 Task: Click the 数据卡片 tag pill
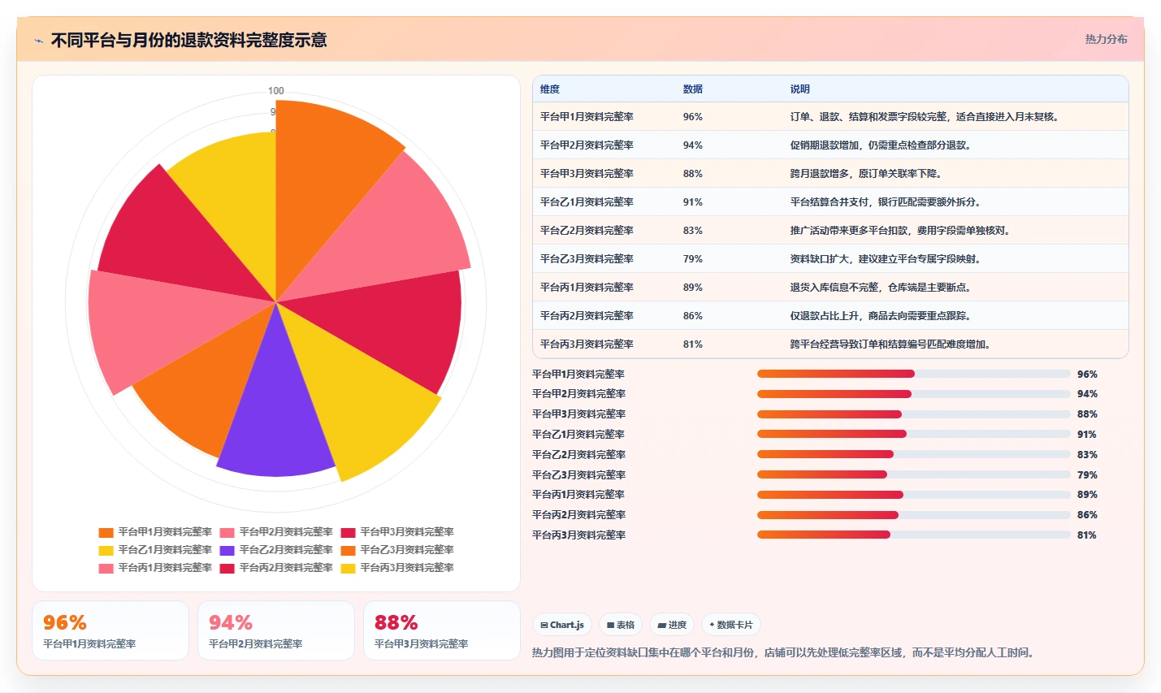(731, 625)
